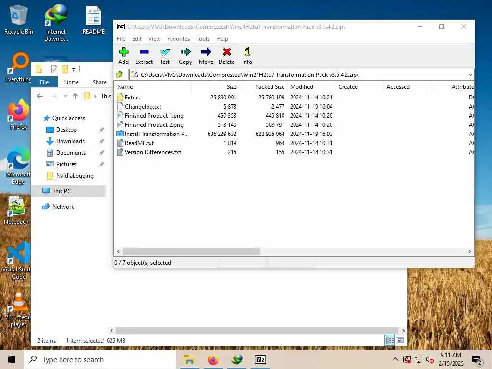Click the Extract toolbar icon

[x=144, y=56]
